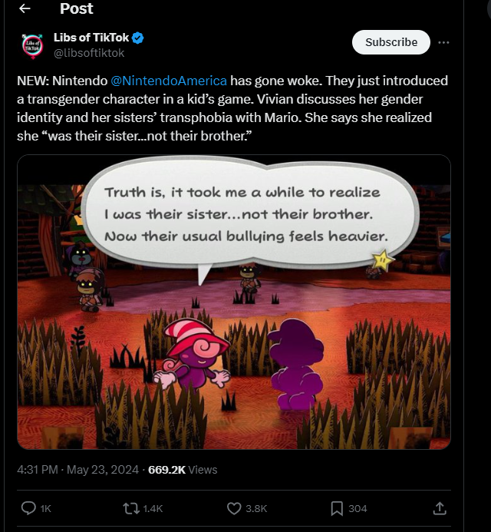Open the reply speech bubble icon
This screenshot has width=491, height=532.
click(29, 508)
